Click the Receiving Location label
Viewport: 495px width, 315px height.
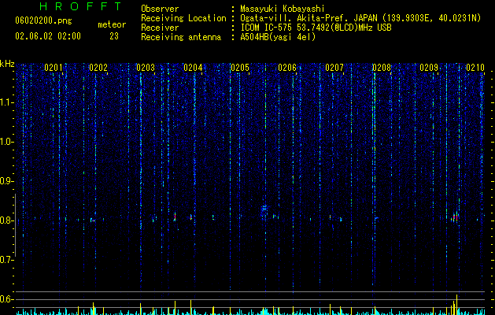point(183,18)
